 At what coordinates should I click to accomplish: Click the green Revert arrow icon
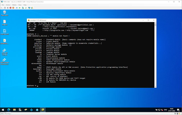point(26,8)
